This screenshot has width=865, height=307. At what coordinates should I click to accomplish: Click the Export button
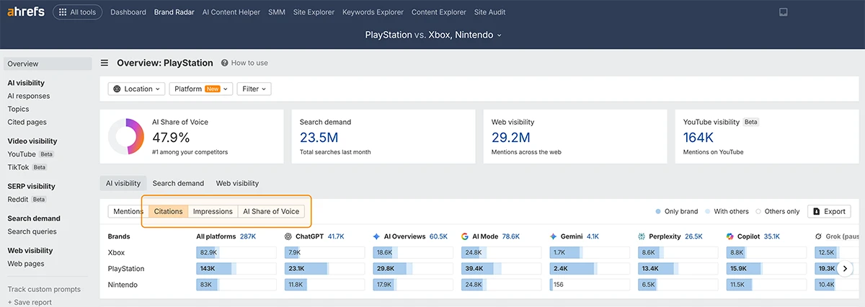[828, 212]
